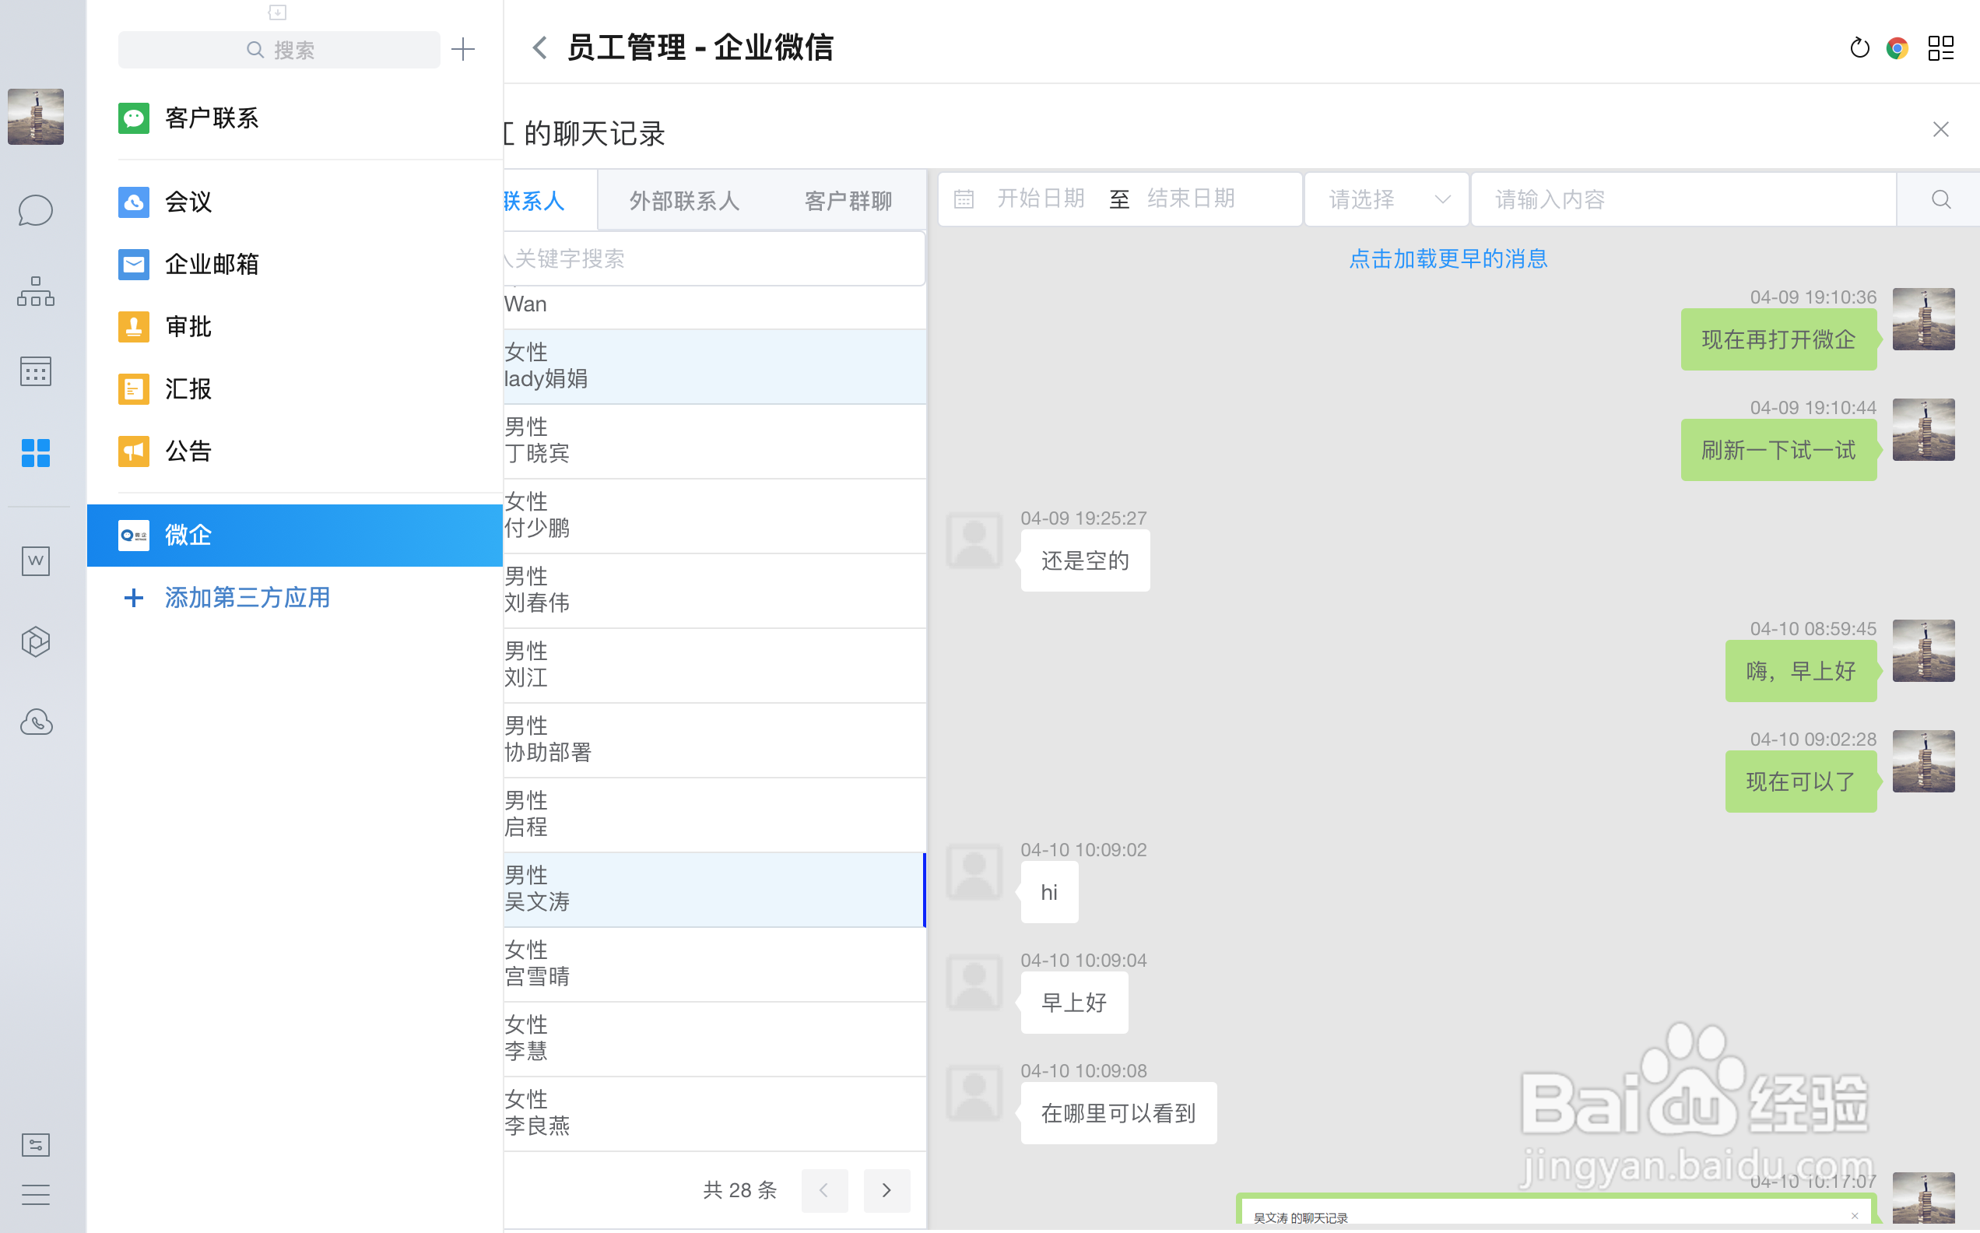Viewport: 1980px width, 1233px height.
Task: Open the Calendar icon in the sidebar
Action: click(x=35, y=371)
